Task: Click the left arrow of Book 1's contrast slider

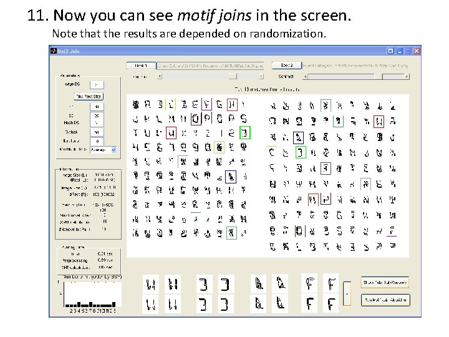Action: click(160, 76)
